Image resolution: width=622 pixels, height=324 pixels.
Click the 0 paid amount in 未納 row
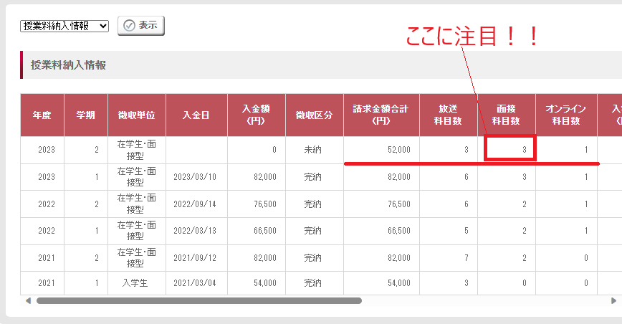click(x=257, y=150)
